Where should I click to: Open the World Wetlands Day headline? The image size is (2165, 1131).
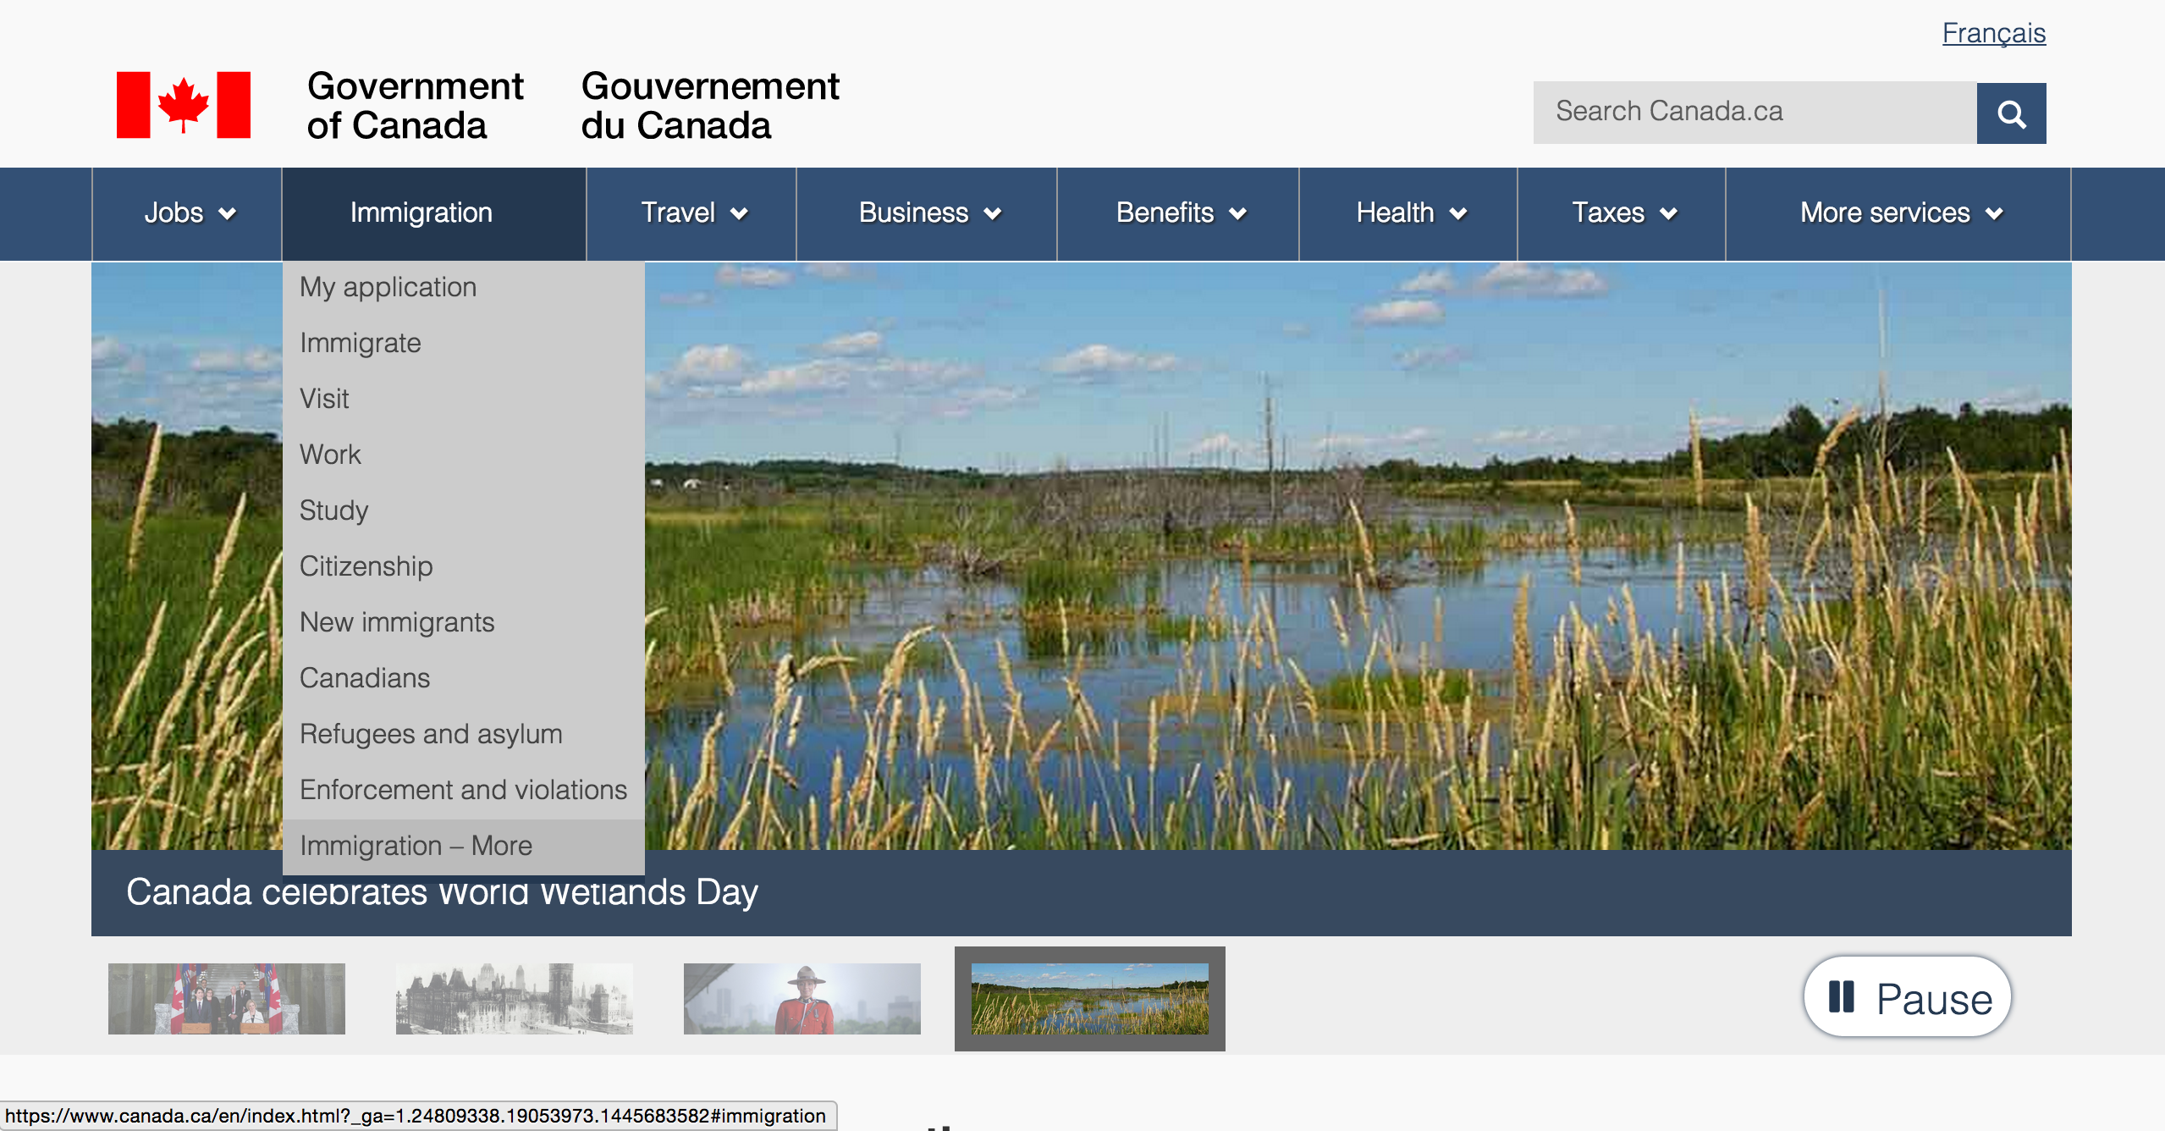tap(442, 894)
